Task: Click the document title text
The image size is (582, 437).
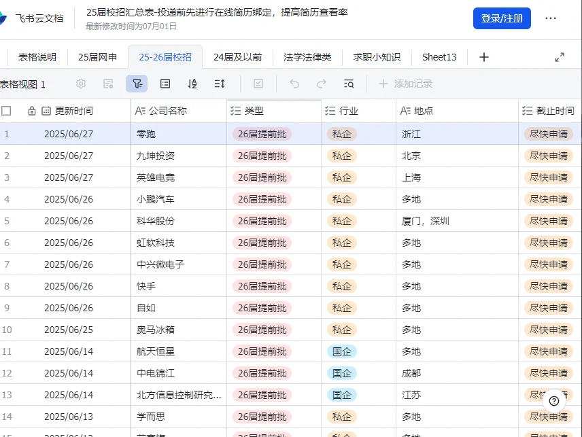Action: 217,12
